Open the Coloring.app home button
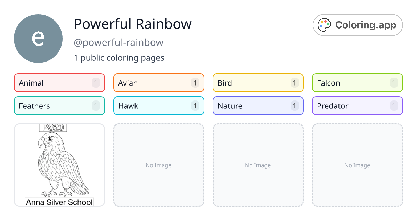Image resolution: width=417 pixels, height=219 pixels. click(358, 25)
